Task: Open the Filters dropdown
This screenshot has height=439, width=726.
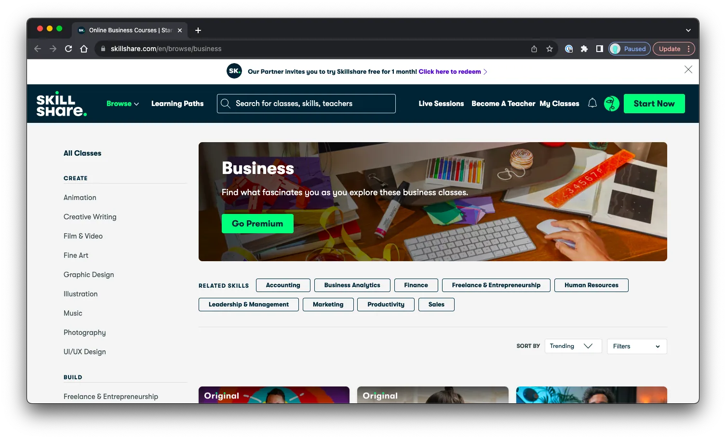Action: pyautogui.click(x=637, y=346)
